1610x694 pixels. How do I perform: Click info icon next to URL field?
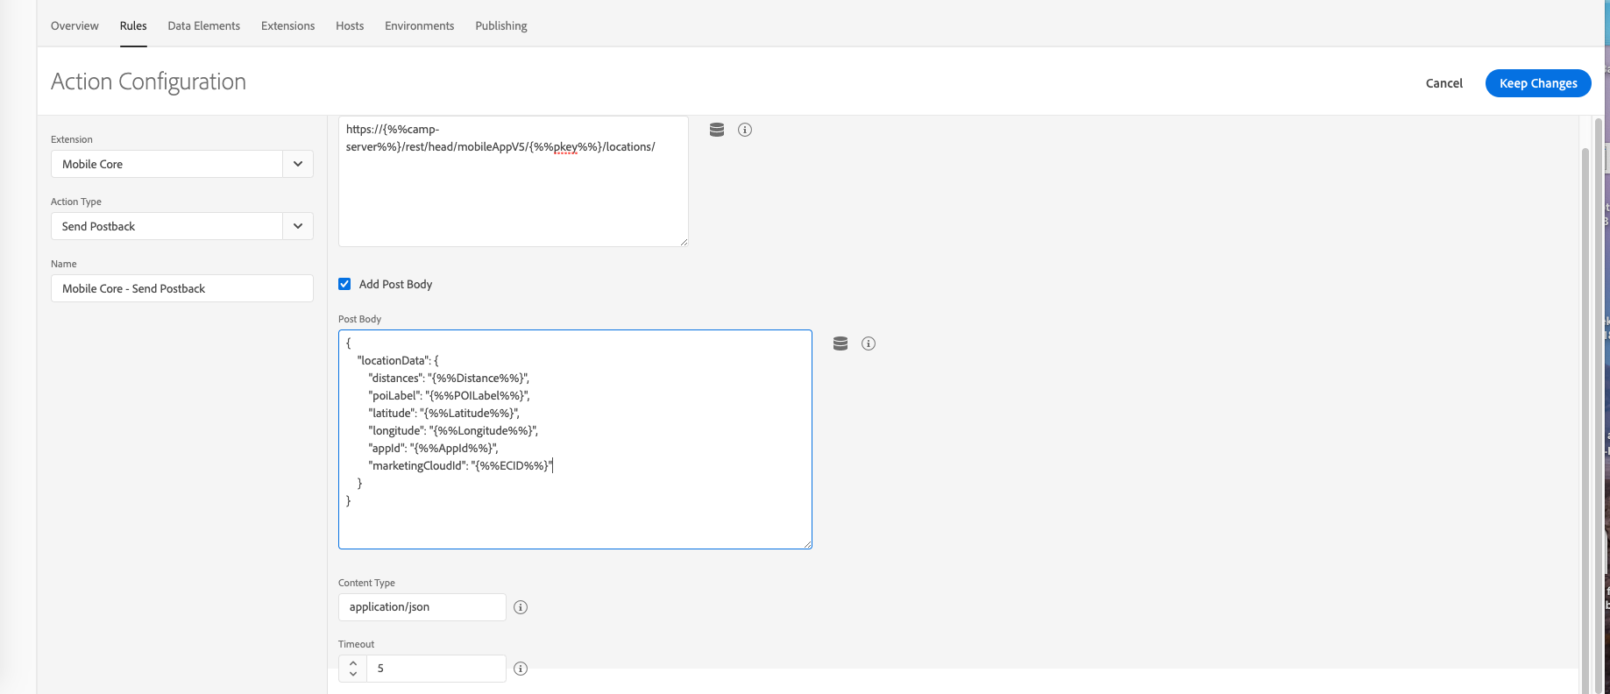[745, 130]
